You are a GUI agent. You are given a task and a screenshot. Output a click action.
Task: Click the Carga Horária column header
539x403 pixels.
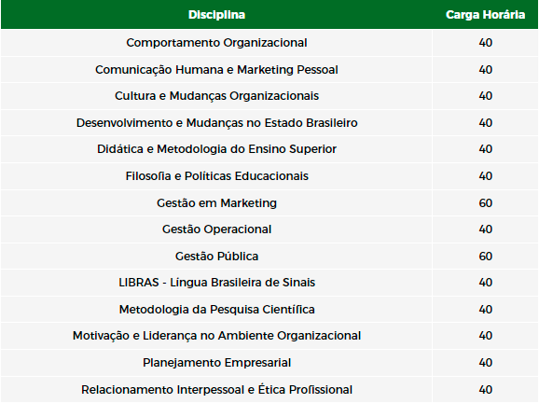coord(485,15)
